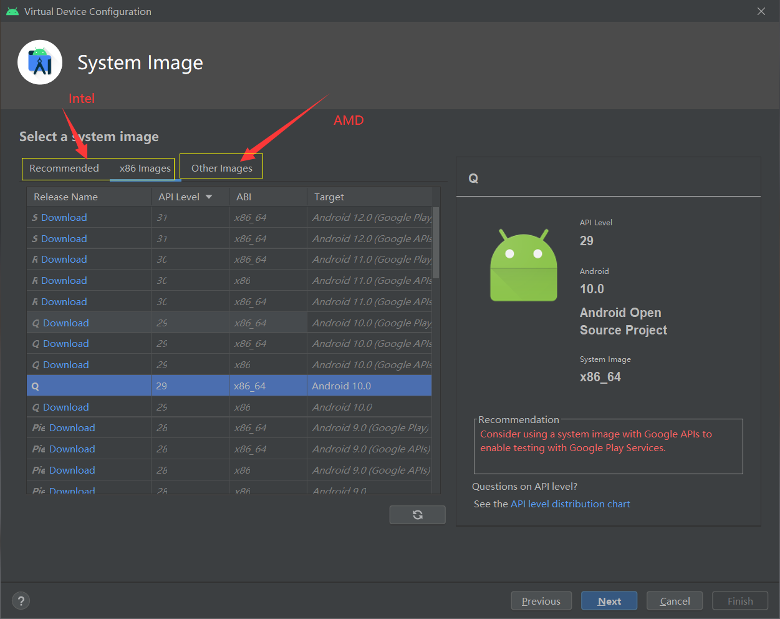Click 'Android 9.0 (Google Play)' target cell
The image size is (780, 619).
pos(370,428)
